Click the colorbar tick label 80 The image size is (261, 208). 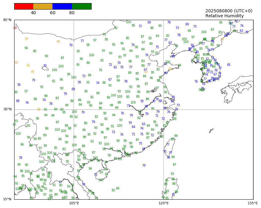pyautogui.click(x=72, y=13)
